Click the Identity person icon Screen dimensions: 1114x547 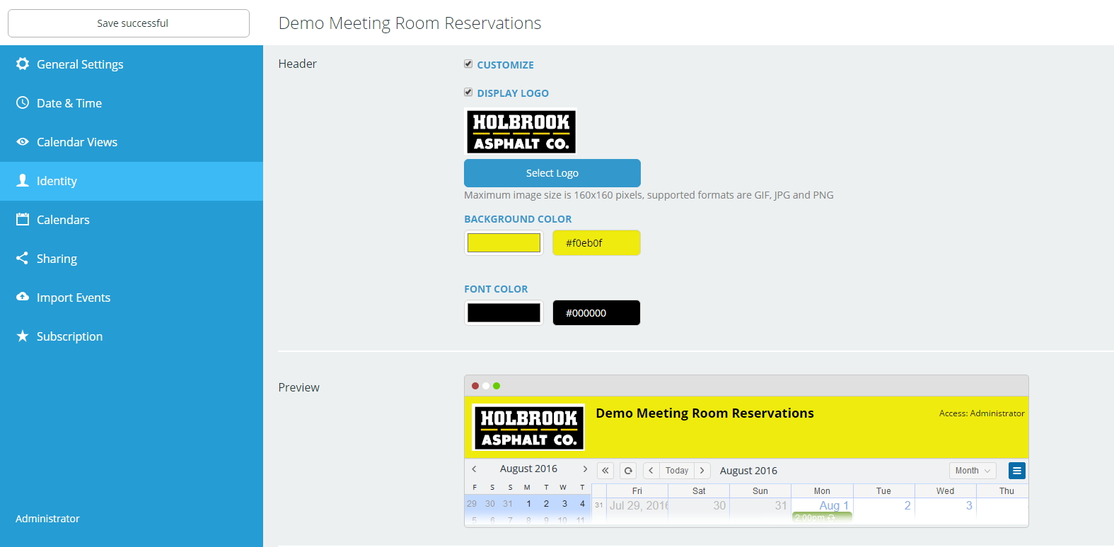coord(23,180)
